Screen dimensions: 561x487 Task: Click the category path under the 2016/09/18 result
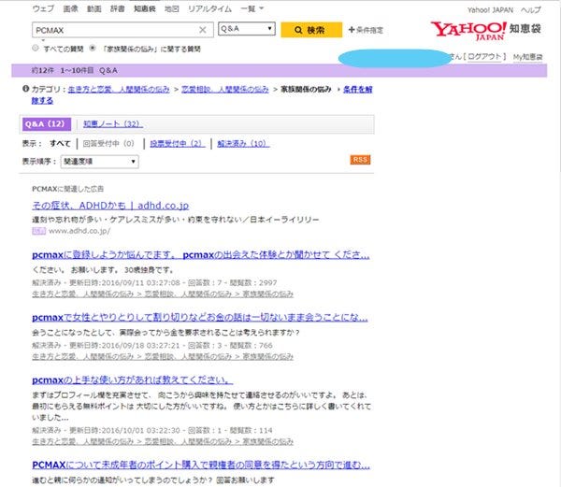tap(163, 356)
